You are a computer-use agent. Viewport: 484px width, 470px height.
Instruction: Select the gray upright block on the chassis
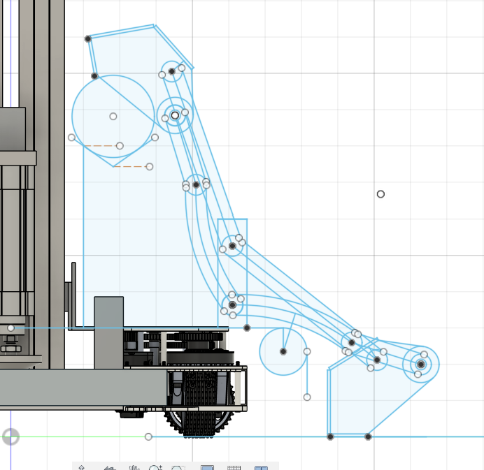[108, 333]
